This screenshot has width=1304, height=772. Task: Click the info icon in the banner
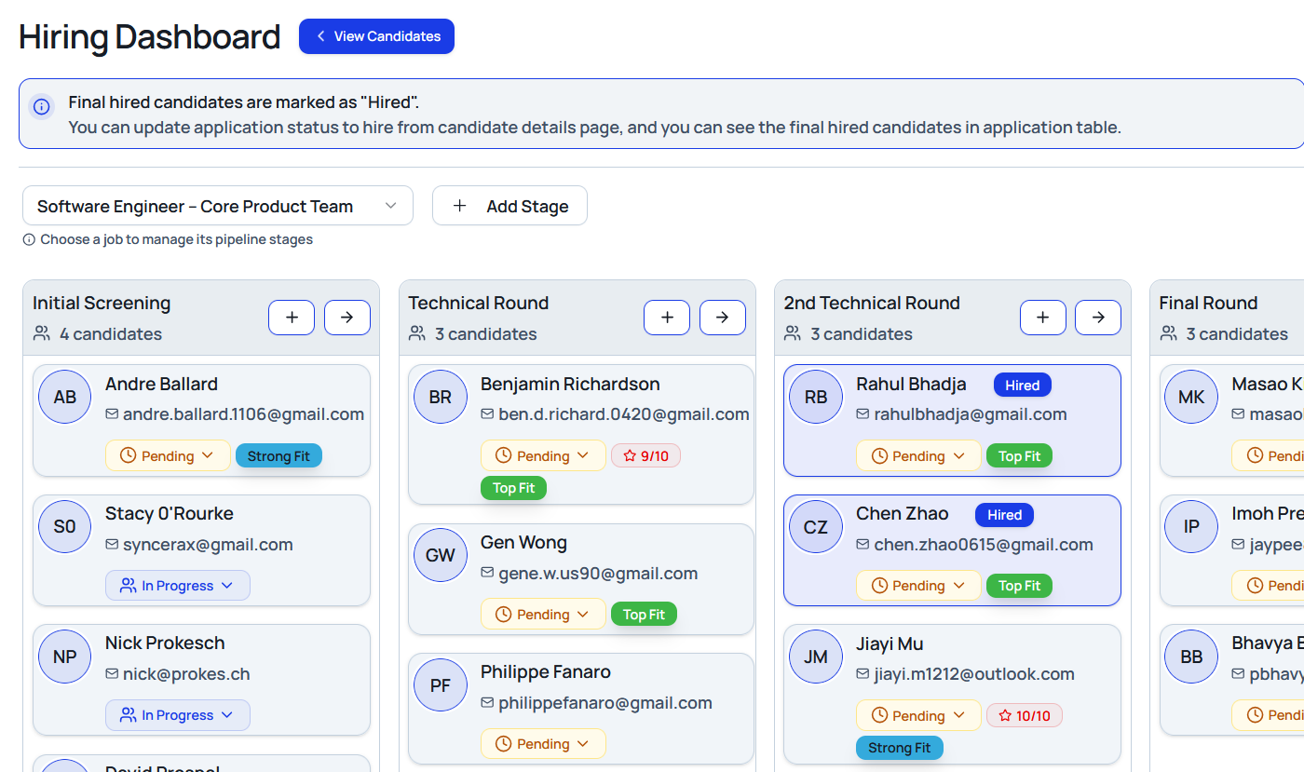tap(42, 106)
